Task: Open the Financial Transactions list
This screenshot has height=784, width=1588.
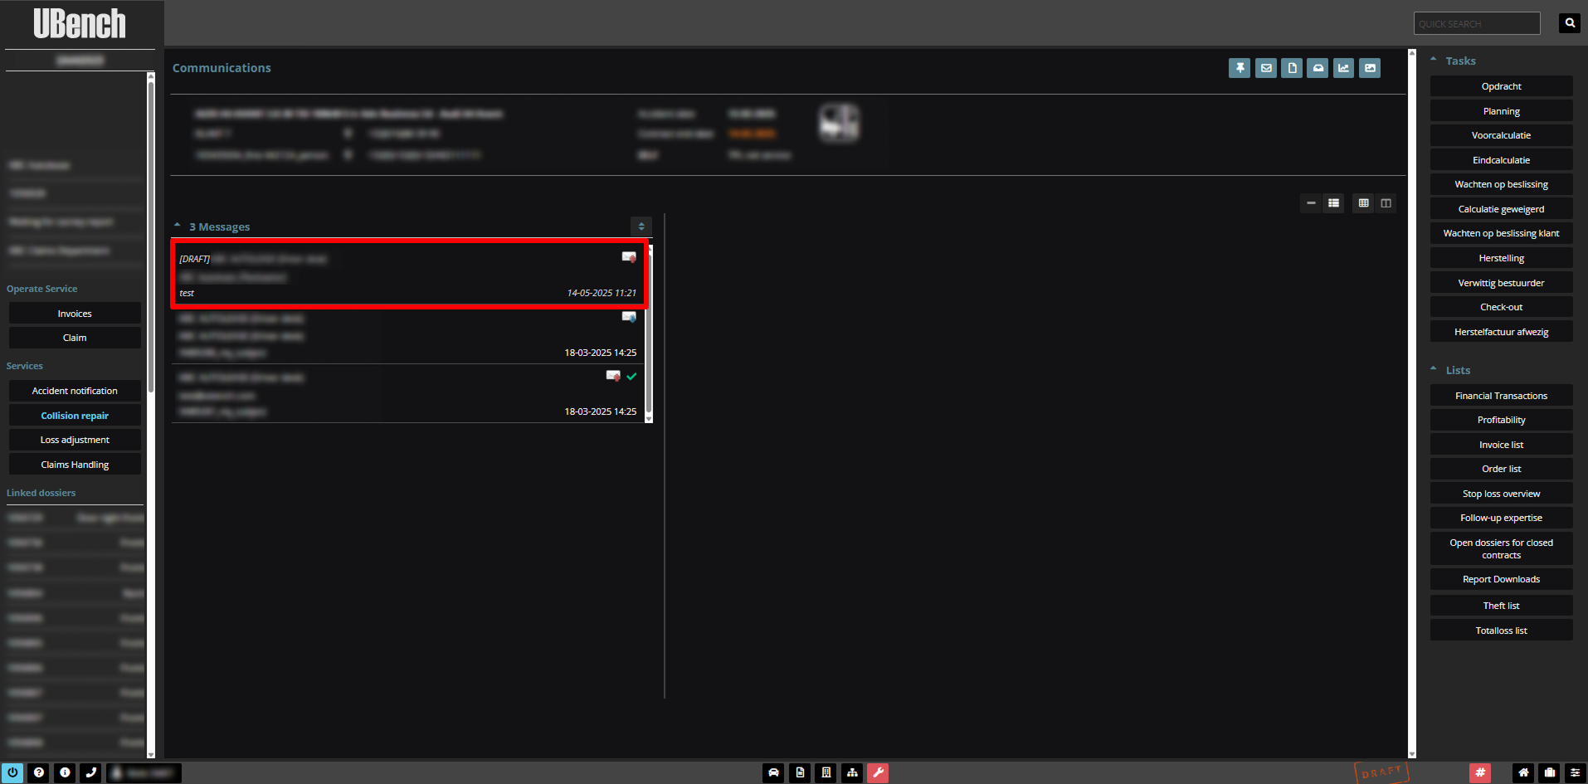Action: [1501, 396]
